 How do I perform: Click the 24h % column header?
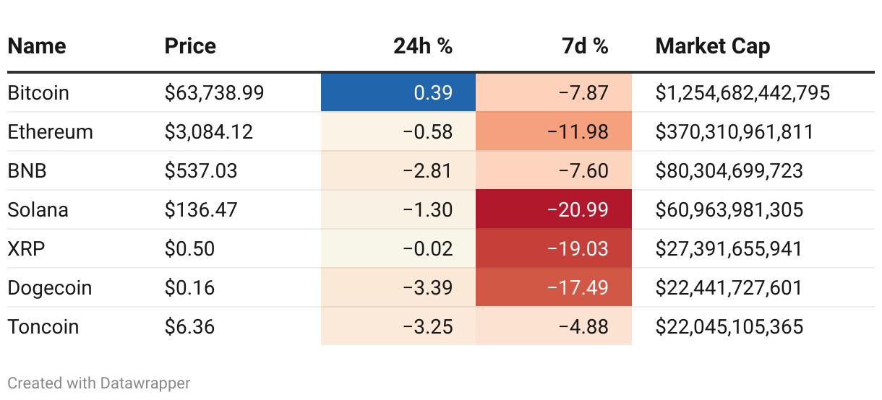click(x=423, y=46)
